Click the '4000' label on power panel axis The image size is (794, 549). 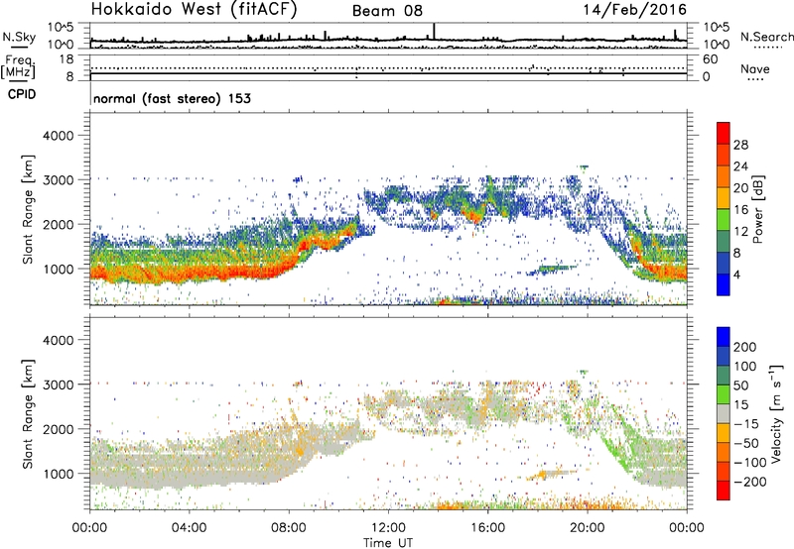pyautogui.click(x=58, y=136)
